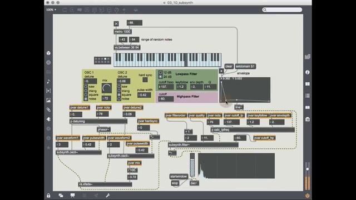The width and height of the screenshot is (356, 200).
Task: Open the Images browser in left sidebar
Action: click(48, 100)
